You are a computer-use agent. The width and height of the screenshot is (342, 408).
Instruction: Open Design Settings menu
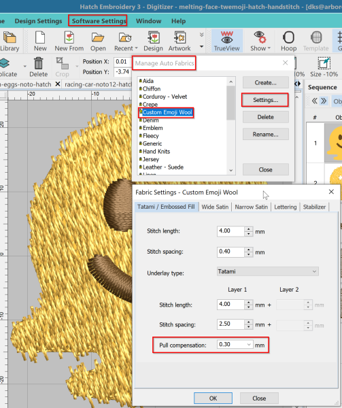pyautogui.click(x=38, y=21)
